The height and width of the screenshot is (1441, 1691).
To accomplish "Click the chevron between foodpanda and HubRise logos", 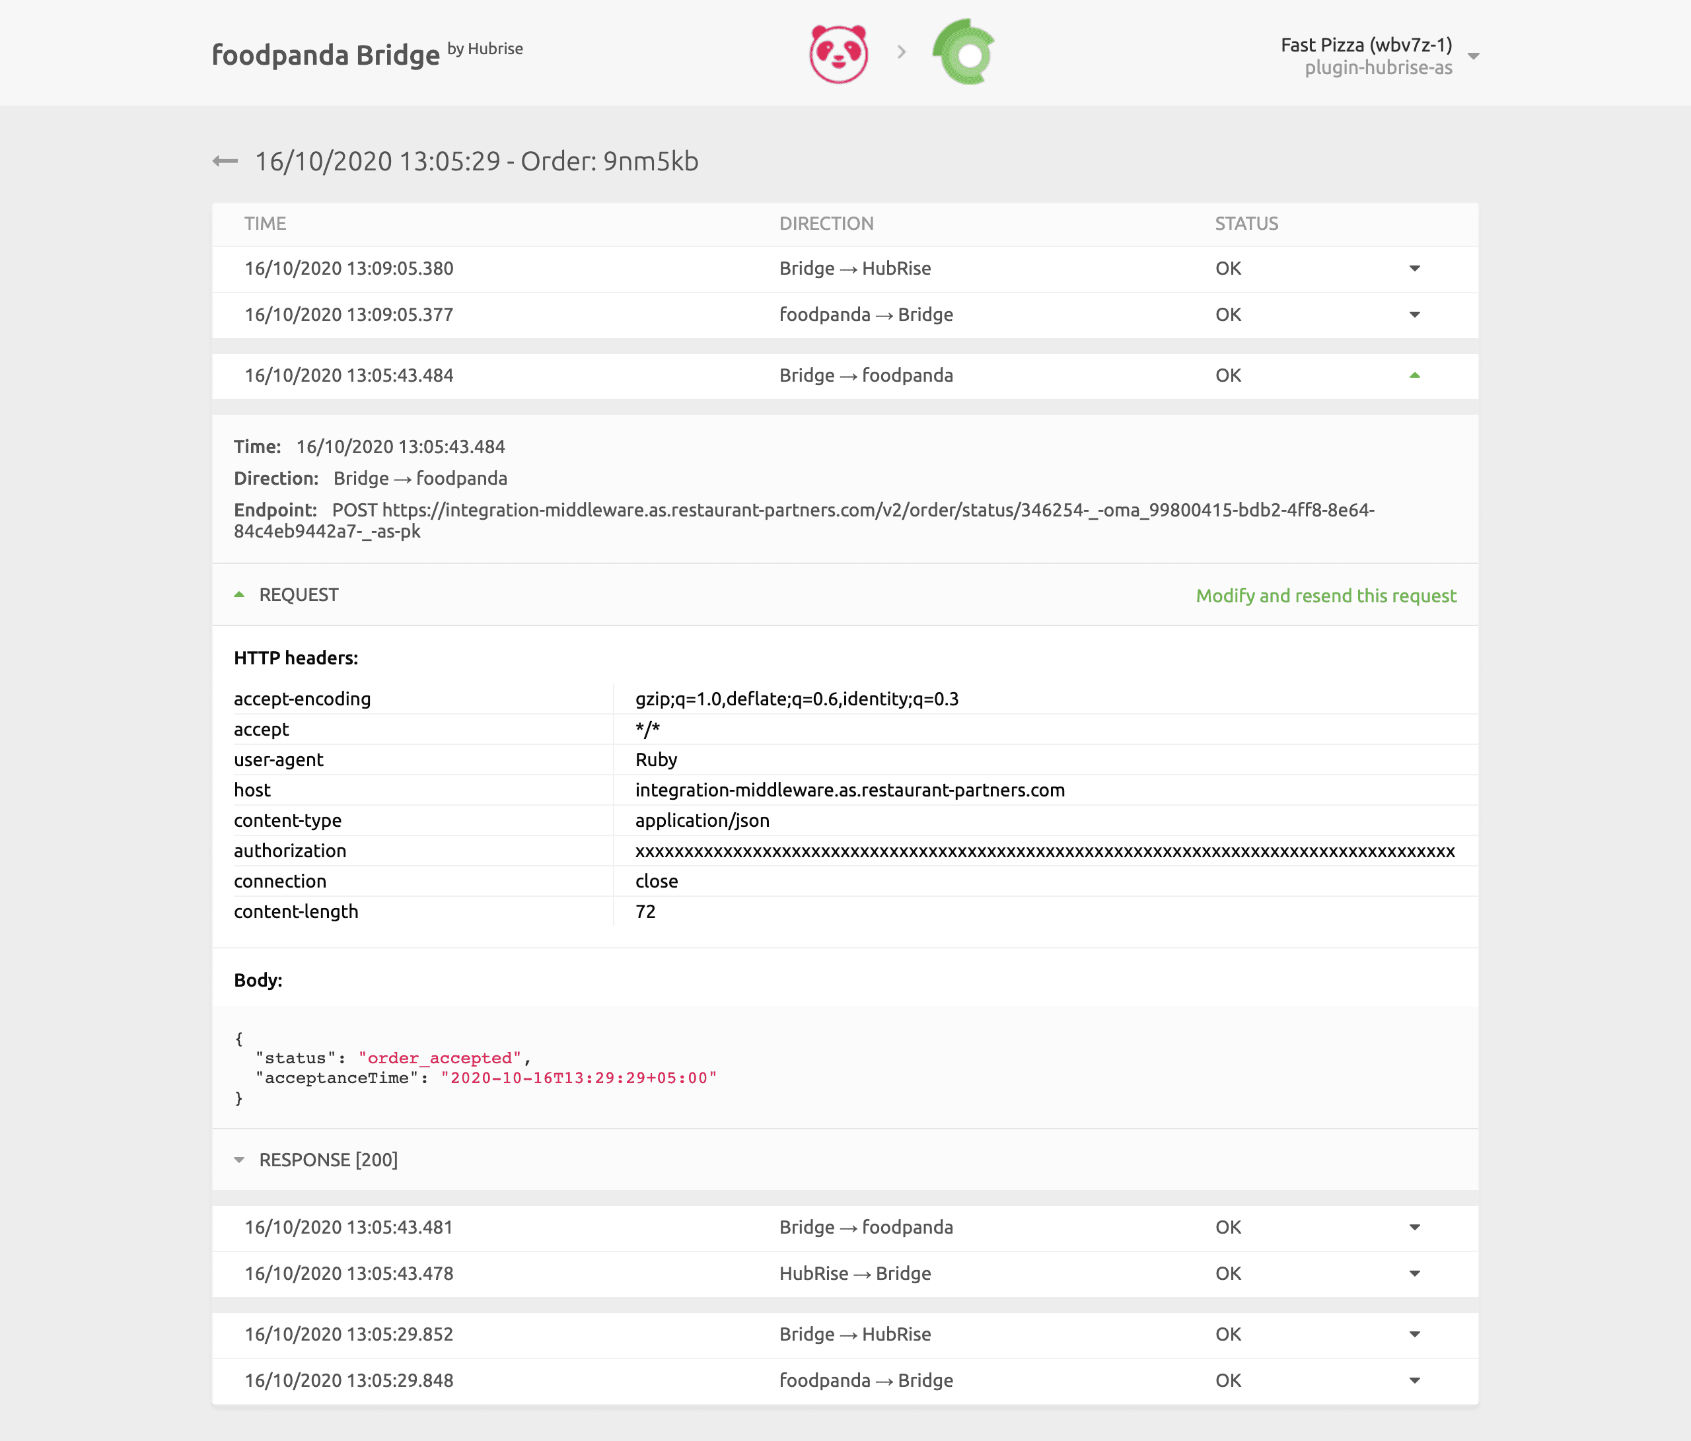I will tap(901, 52).
